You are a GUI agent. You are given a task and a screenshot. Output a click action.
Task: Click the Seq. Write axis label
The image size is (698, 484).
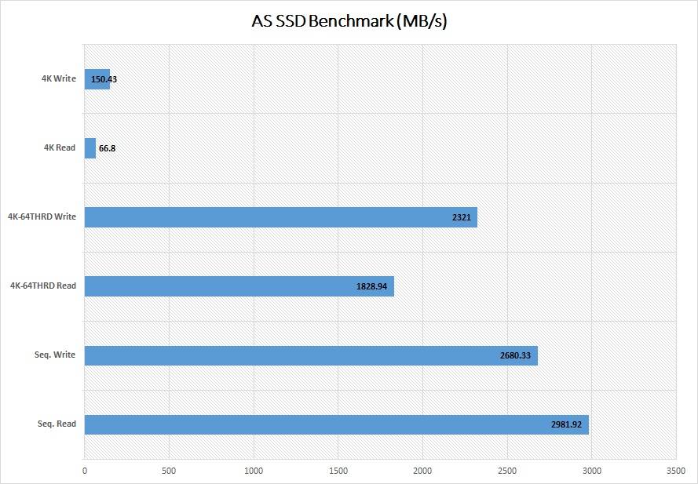click(55, 355)
